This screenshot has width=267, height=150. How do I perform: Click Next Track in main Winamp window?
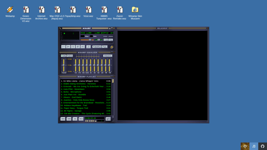[x=83, y=47]
